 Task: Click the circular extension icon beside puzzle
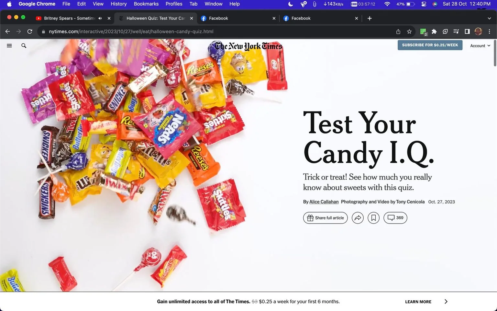tap(445, 31)
